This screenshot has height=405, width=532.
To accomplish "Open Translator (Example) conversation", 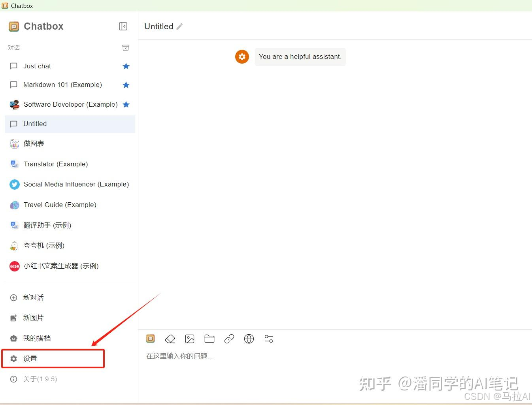I will (70, 164).
